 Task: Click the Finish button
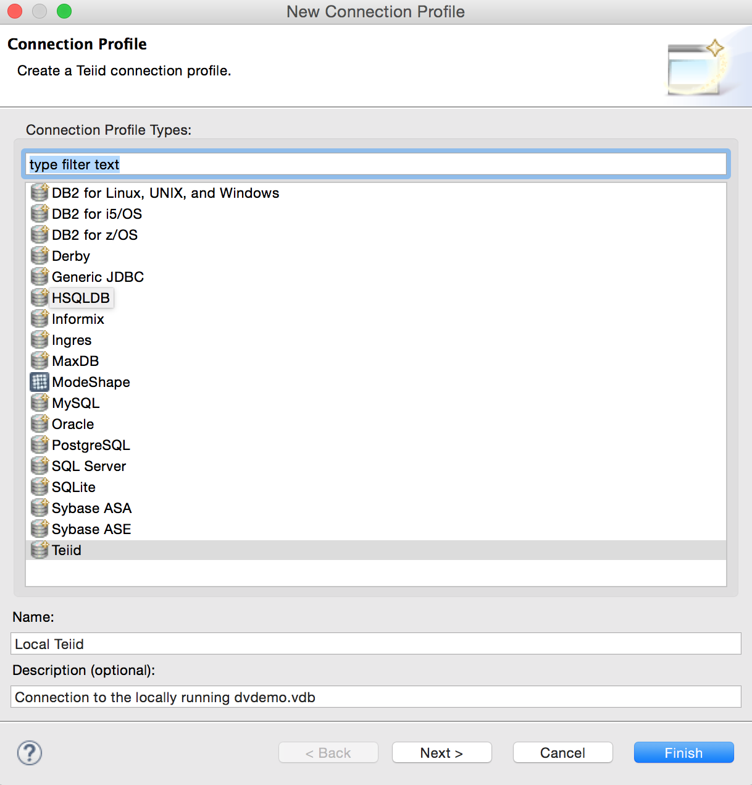click(683, 752)
